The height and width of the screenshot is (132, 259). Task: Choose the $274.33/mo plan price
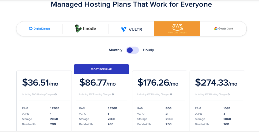[x=216, y=83]
